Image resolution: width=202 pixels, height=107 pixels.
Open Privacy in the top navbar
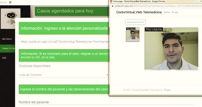pyautogui.click(x=175, y=12)
